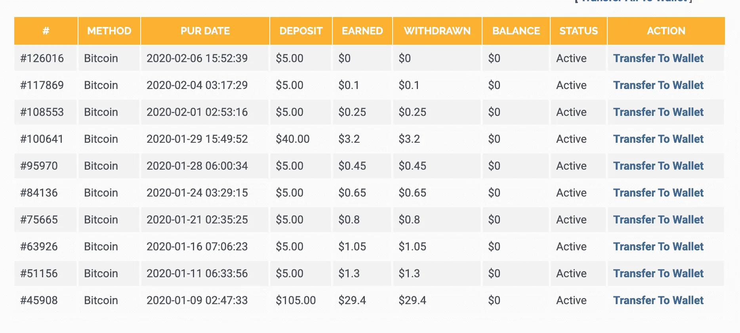The height and width of the screenshot is (333, 740).
Task: Click Transfer To Wallet for deposit #75665
Action: pyautogui.click(x=658, y=219)
